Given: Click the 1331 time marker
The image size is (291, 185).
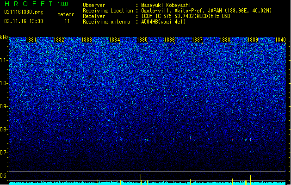Looking at the screenshot, I should 31,40.
